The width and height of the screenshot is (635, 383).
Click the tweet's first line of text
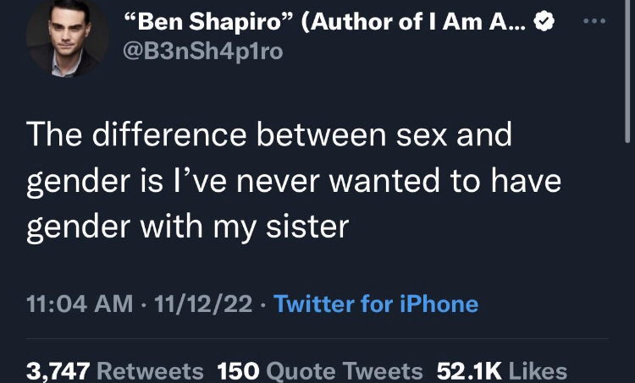269,137
